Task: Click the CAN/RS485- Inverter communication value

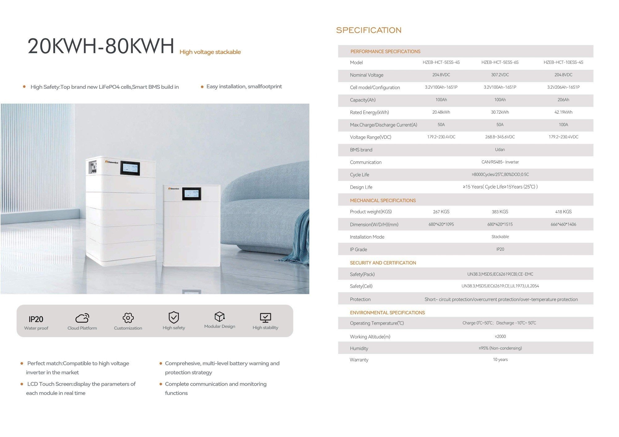Action: point(500,162)
